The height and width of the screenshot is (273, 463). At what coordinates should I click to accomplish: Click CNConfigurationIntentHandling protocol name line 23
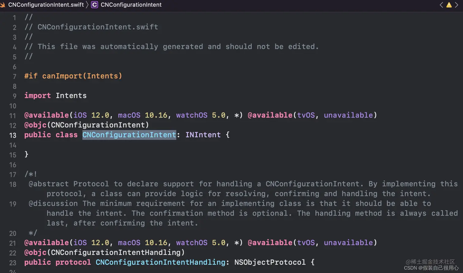pyautogui.click(x=160, y=262)
